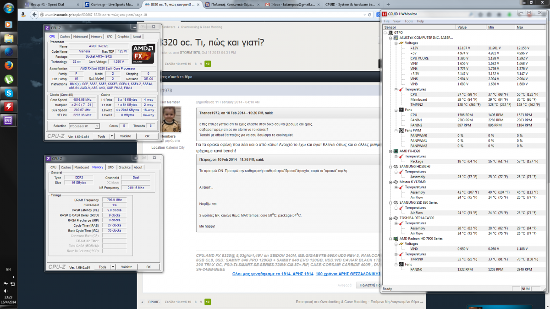Go to forum page 9 in bottom pagination

coord(201,302)
